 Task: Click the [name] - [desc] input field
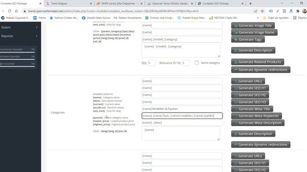(182, 123)
